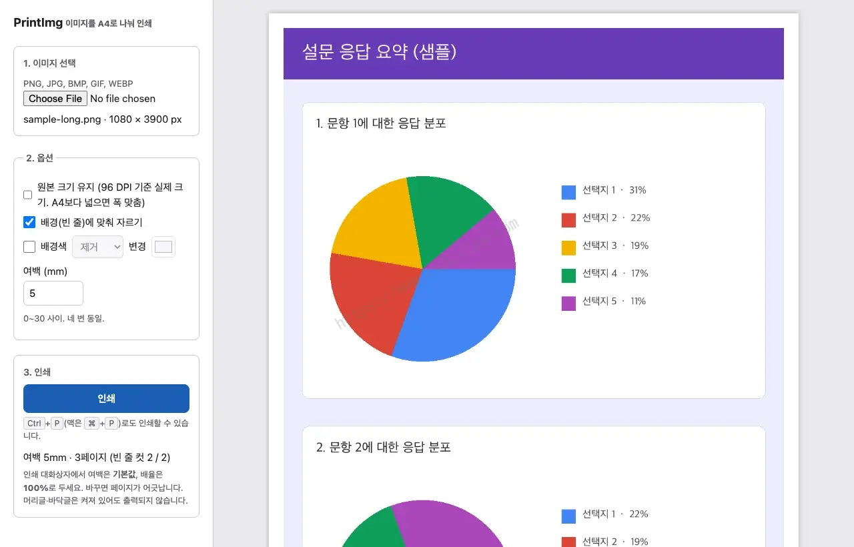Click the Choose File button

[55, 99]
